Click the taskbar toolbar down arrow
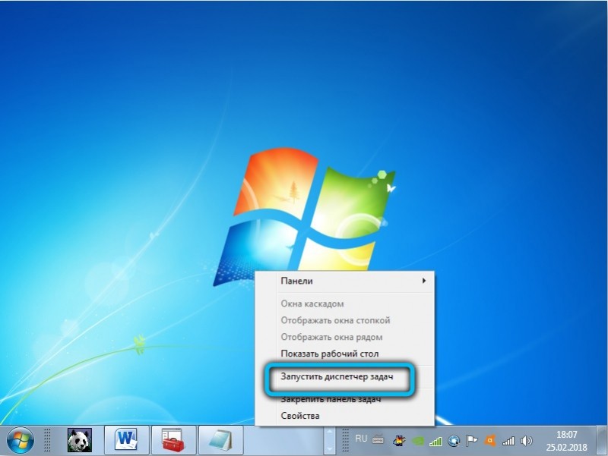 point(329,449)
